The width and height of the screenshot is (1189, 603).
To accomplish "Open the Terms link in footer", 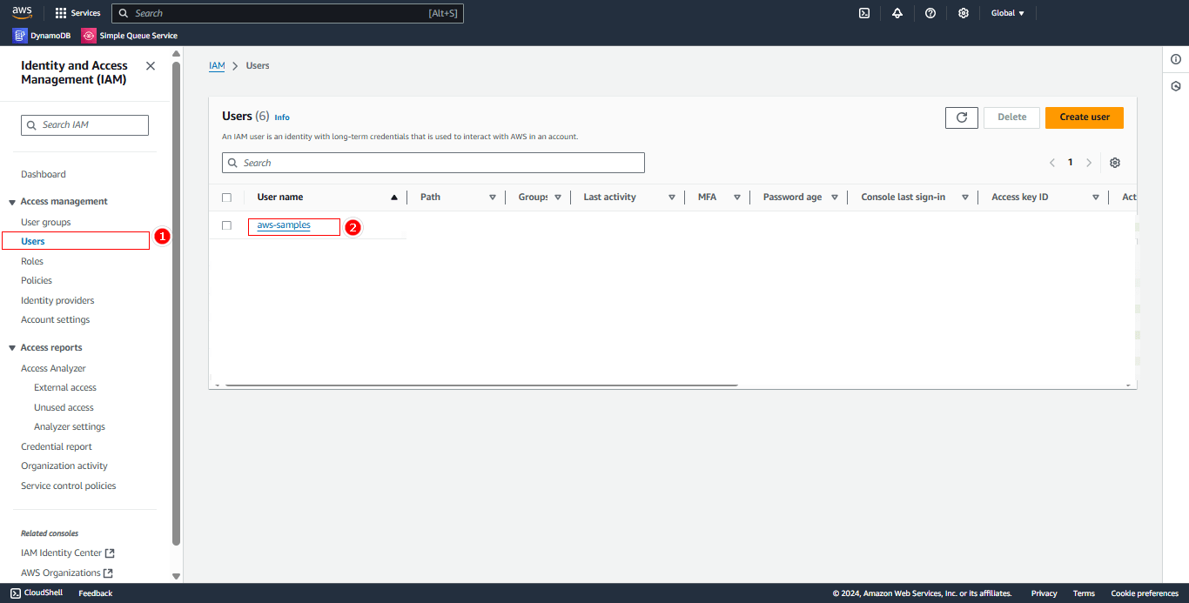I will pyautogui.click(x=1084, y=593).
